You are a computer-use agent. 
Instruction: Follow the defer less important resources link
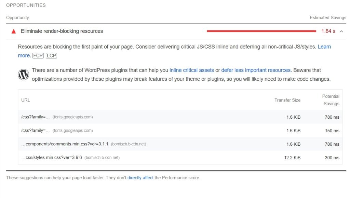click(256, 70)
